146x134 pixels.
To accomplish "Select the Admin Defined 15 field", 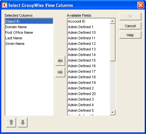I will 89,60.
